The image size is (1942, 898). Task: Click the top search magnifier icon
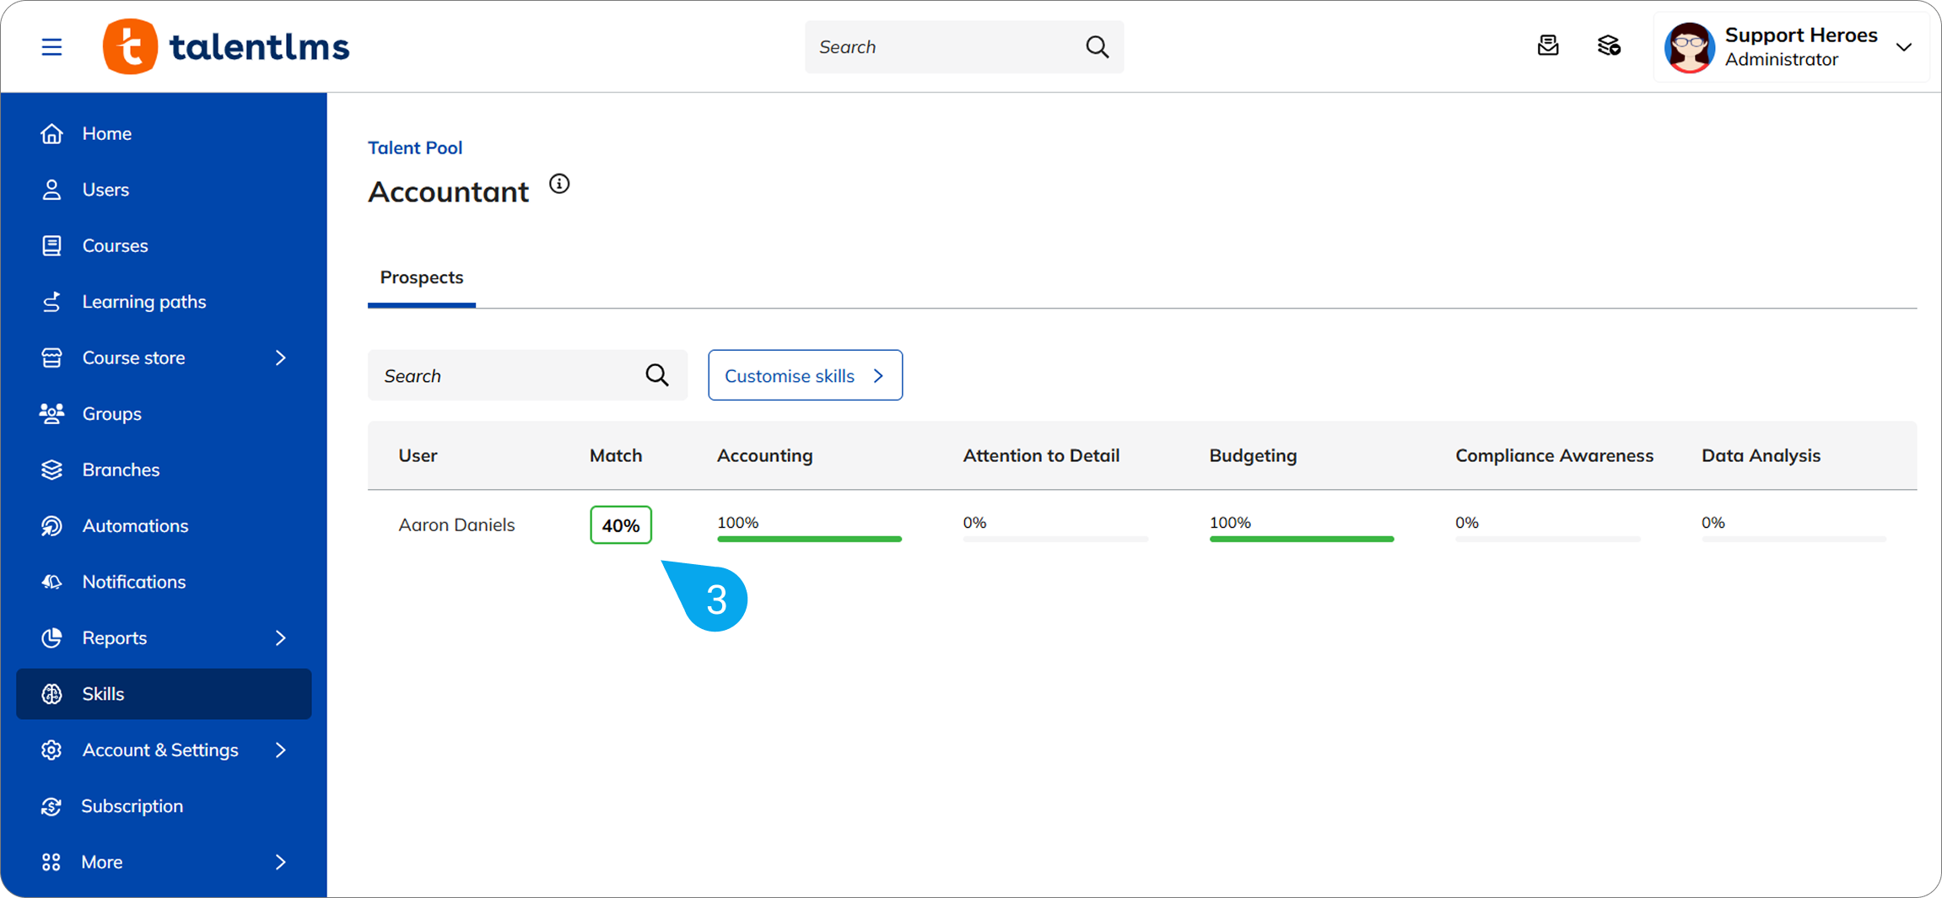click(x=1097, y=46)
